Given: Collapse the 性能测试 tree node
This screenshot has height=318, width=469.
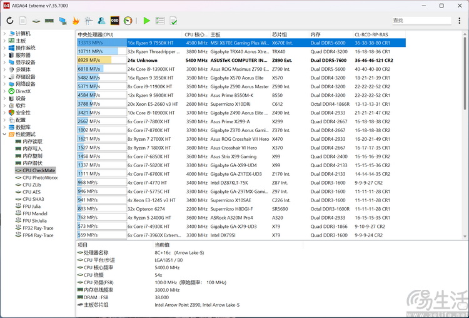Looking at the screenshot, I should click(4, 135).
